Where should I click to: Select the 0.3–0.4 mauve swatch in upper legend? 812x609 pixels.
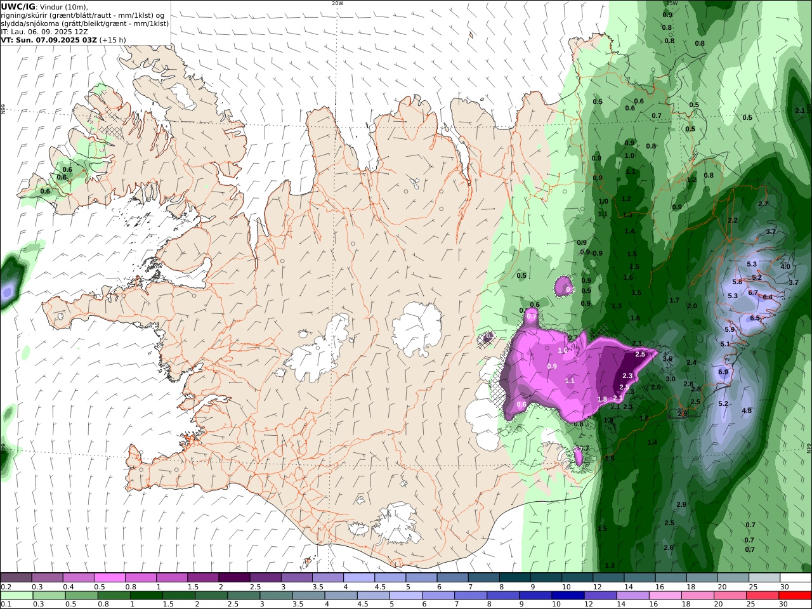[47, 578]
